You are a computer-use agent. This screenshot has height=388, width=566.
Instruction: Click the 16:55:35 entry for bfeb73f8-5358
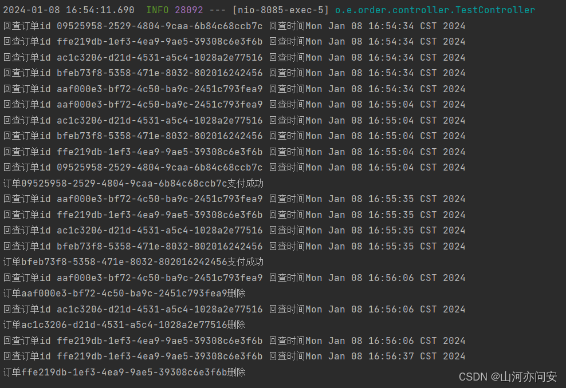tap(234, 246)
